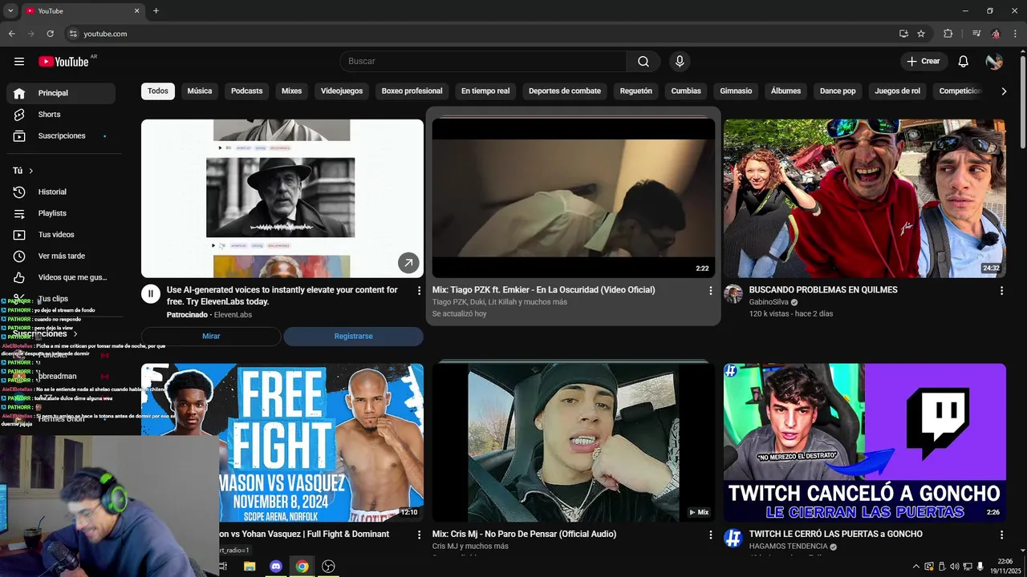
Task: Run search with the magnifier button
Action: point(643,62)
